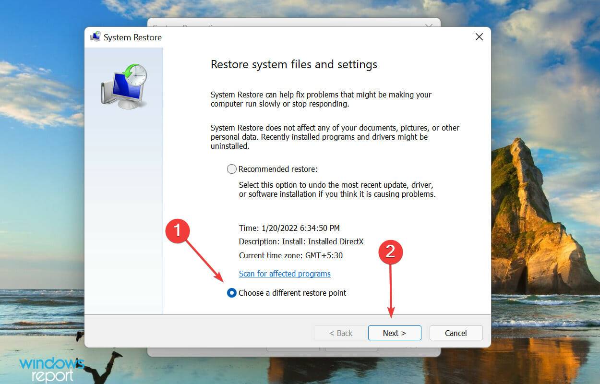
Task: Click the System Restore title bar icon
Action: pyautogui.click(x=96, y=36)
